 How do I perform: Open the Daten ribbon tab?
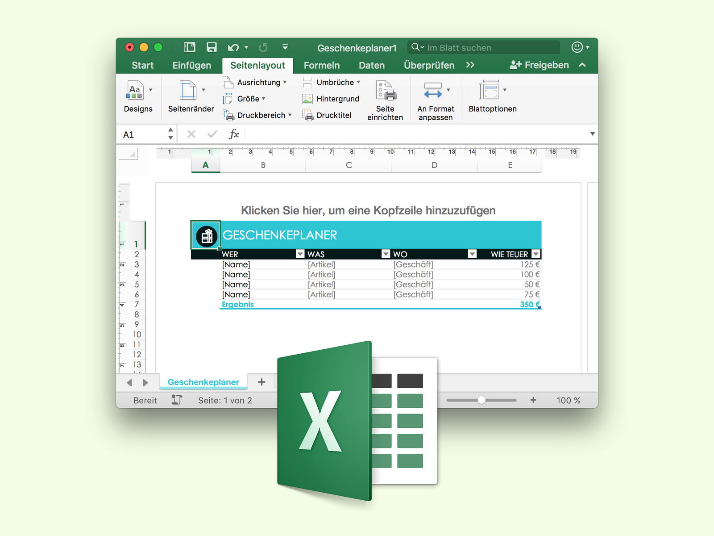[372, 65]
